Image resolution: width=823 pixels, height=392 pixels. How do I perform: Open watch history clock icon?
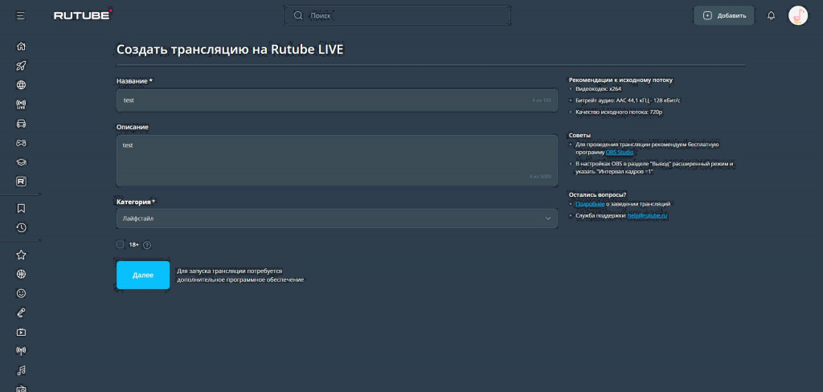click(21, 228)
